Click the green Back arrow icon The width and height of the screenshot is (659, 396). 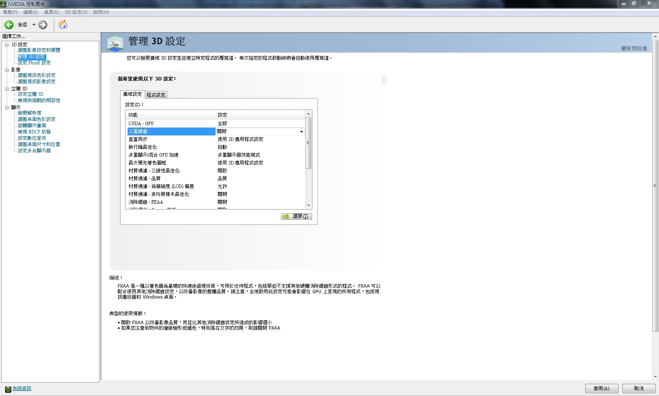coord(9,25)
